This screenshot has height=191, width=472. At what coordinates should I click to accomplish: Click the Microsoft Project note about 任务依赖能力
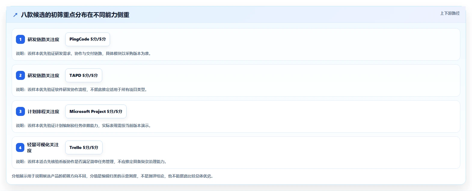[84, 126]
